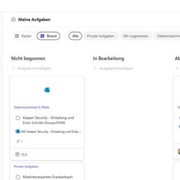
Task: Open the Mietinteressenten Frankenbach task
Action: point(48,177)
